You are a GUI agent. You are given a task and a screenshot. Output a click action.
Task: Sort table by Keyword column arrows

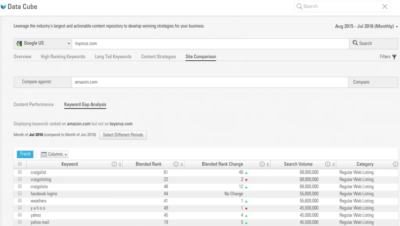(x=120, y=165)
